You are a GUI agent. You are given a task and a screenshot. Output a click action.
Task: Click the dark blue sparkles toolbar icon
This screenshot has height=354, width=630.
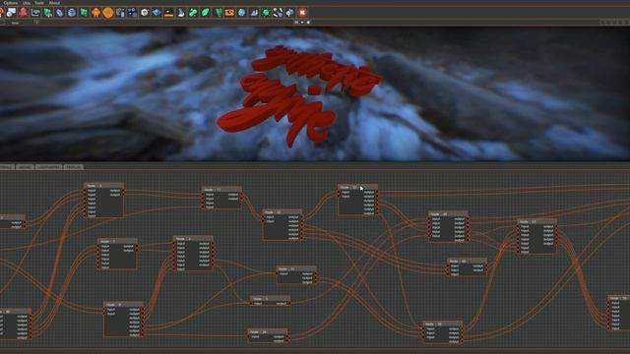(x=132, y=13)
